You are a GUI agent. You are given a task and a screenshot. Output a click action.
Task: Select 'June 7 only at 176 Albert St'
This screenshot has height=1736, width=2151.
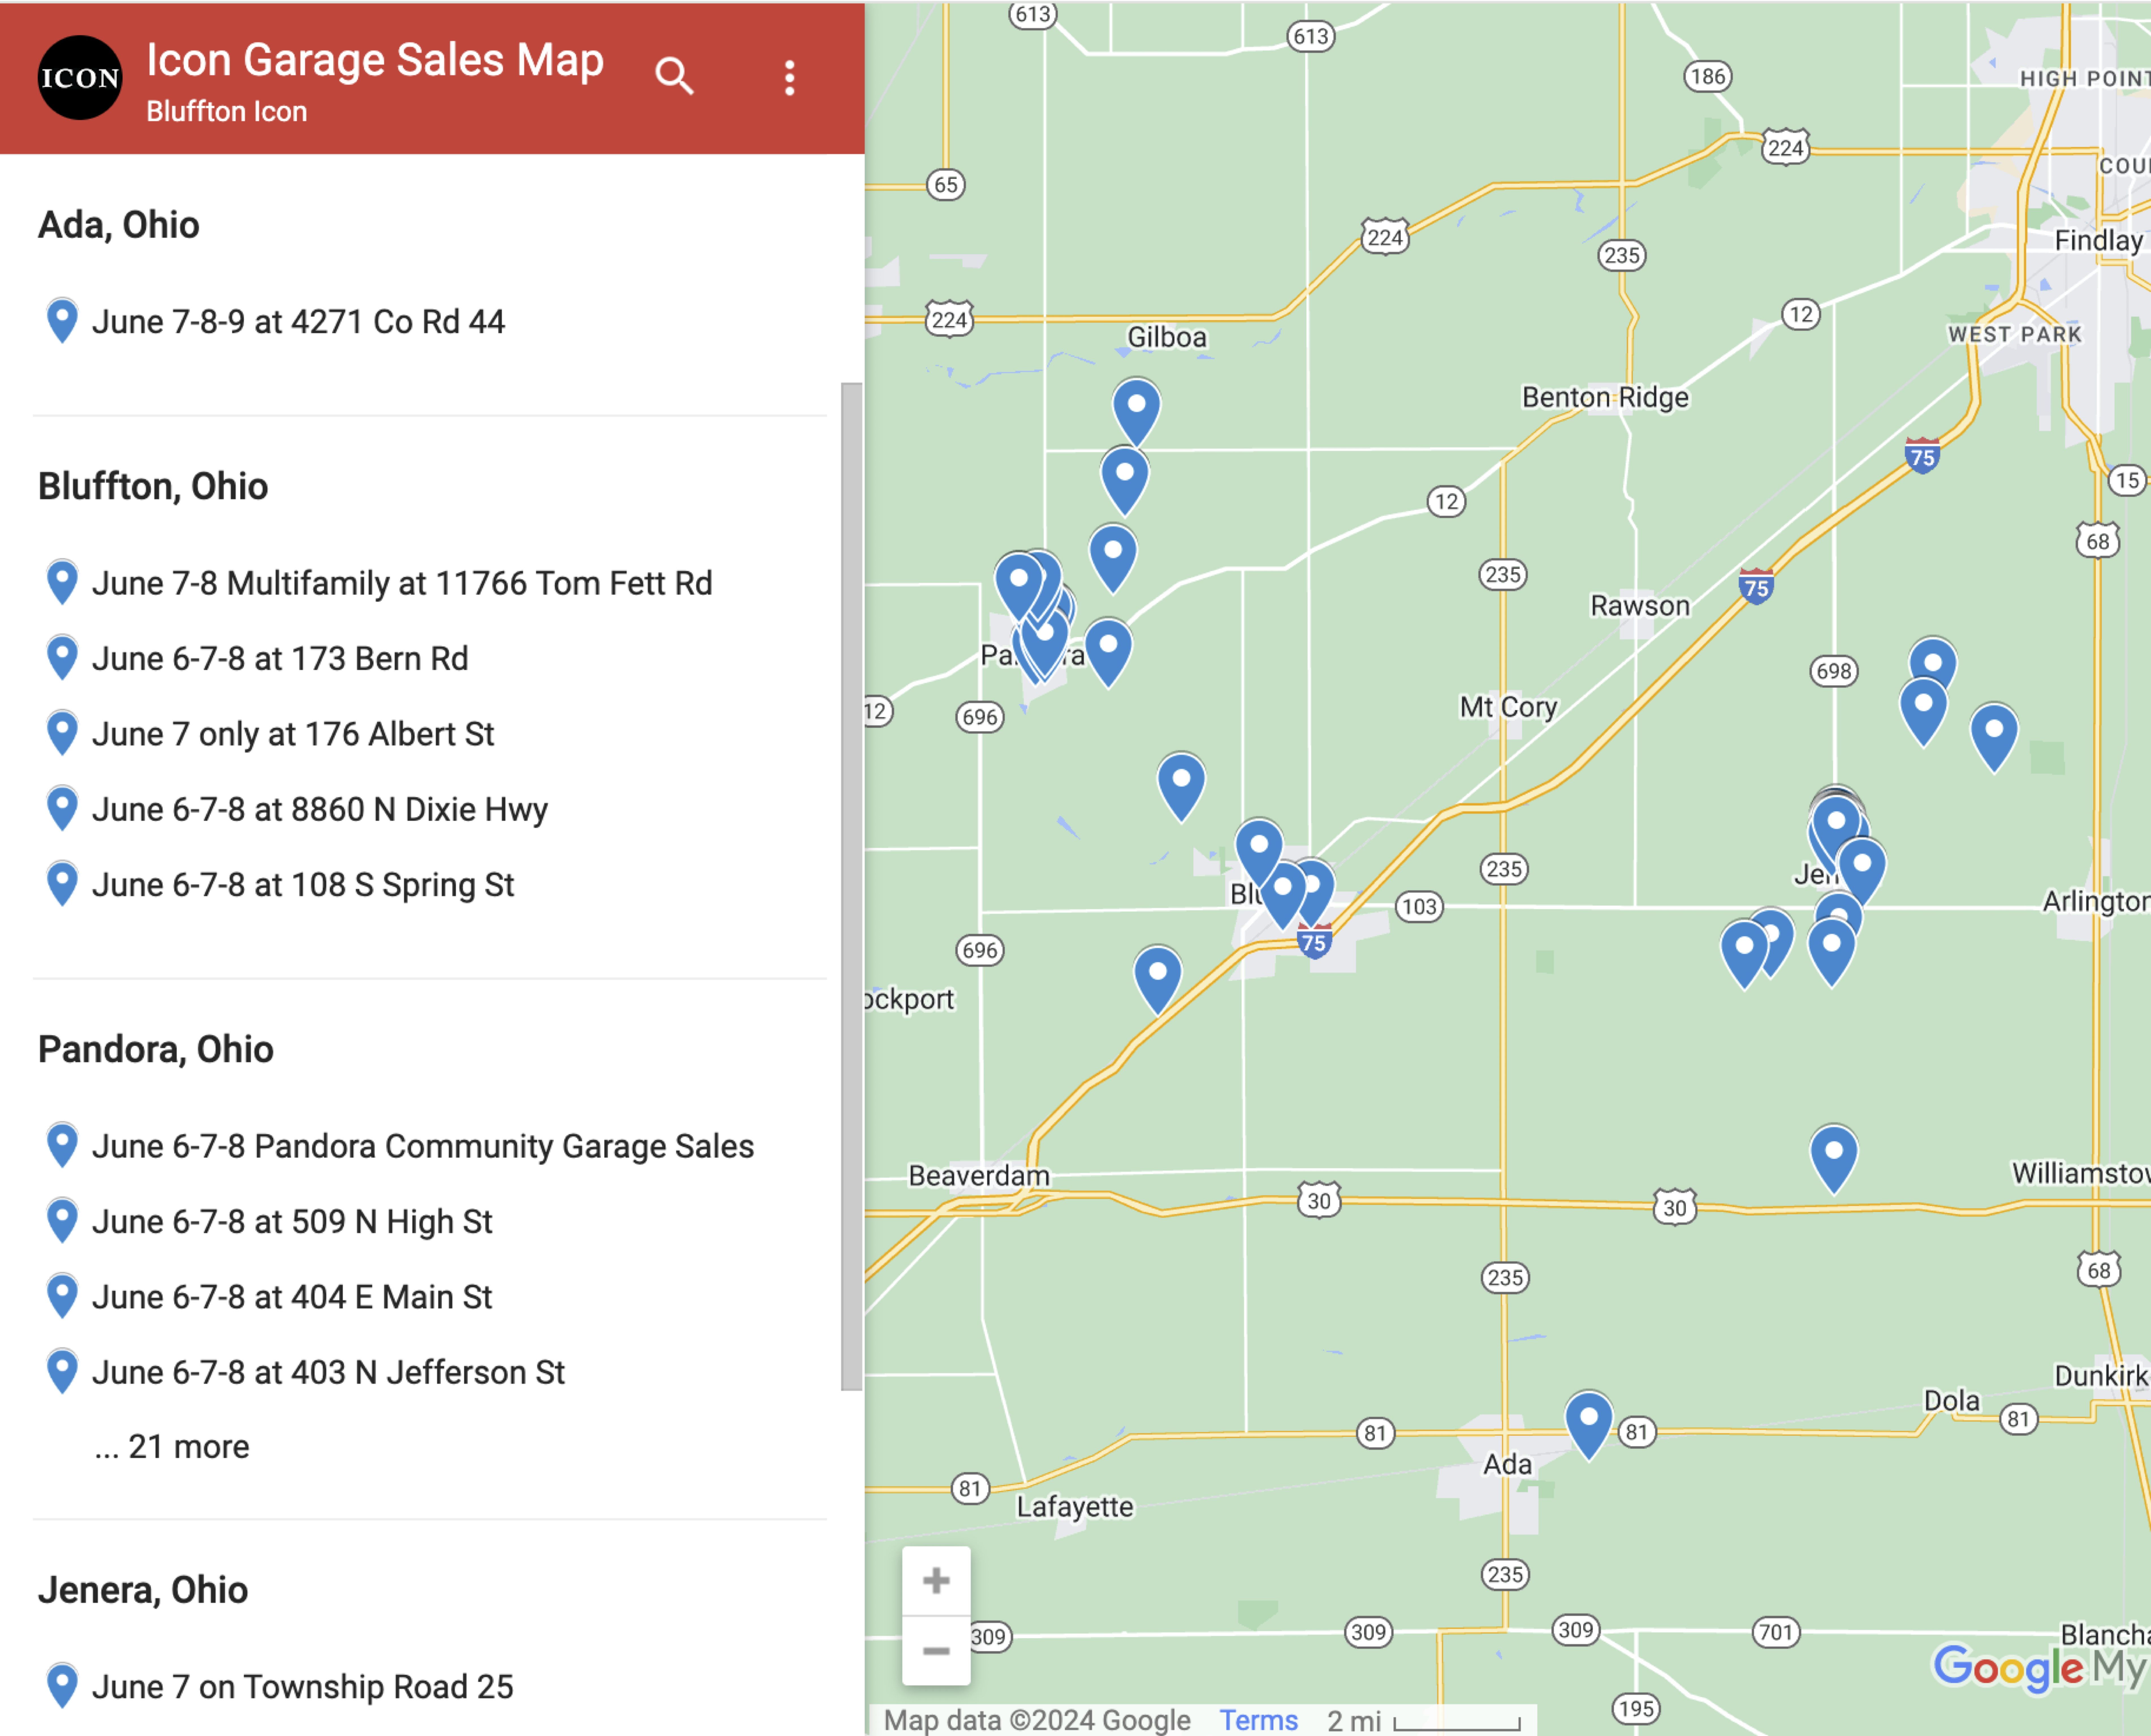click(293, 734)
